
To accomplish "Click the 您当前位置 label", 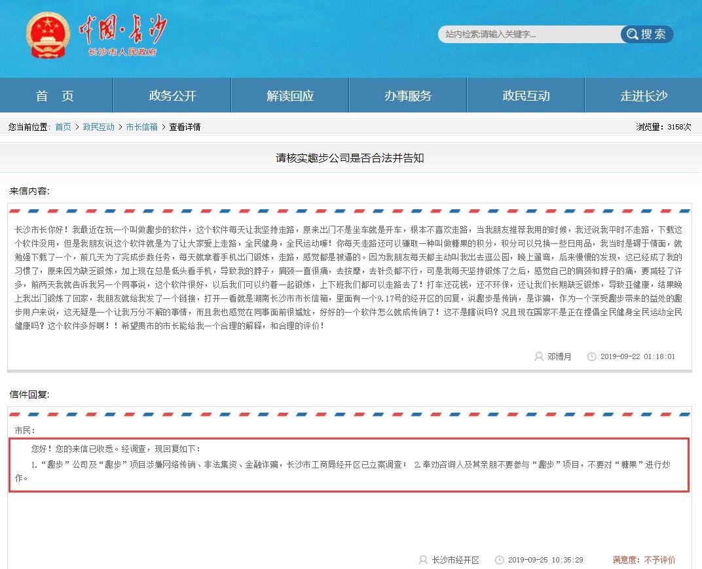I will [x=29, y=127].
